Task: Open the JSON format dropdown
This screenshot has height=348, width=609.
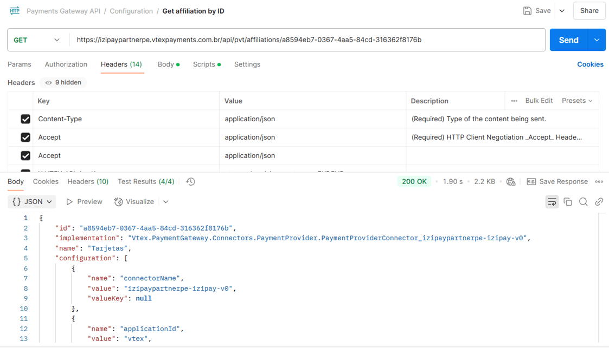Action: point(32,201)
